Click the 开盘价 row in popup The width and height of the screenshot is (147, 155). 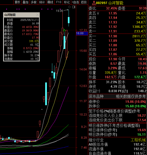point(21,27)
